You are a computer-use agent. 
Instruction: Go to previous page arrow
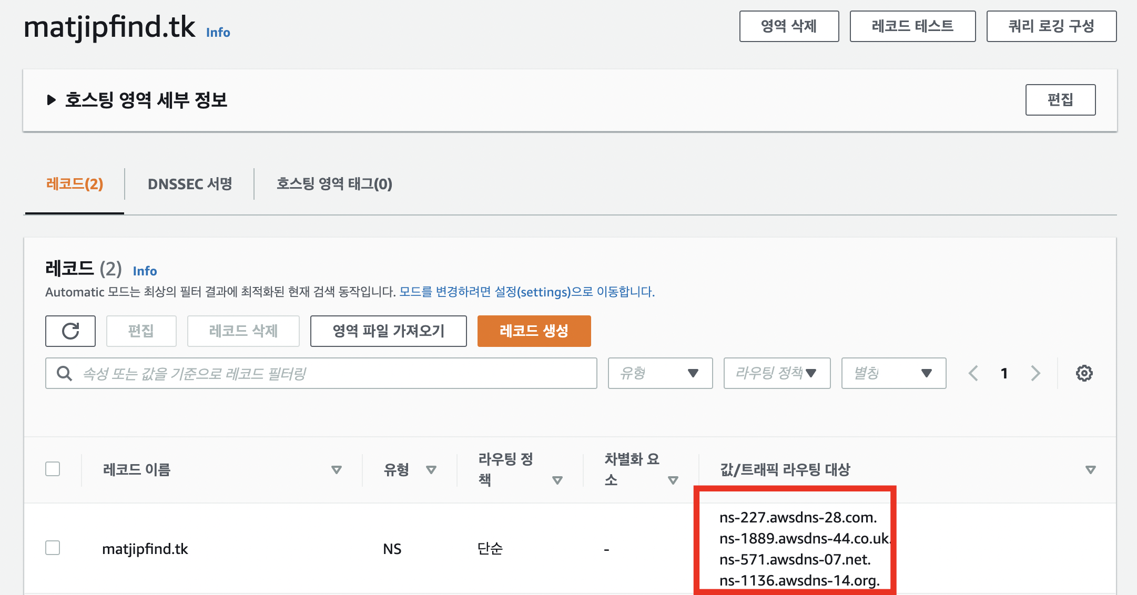click(973, 373)
